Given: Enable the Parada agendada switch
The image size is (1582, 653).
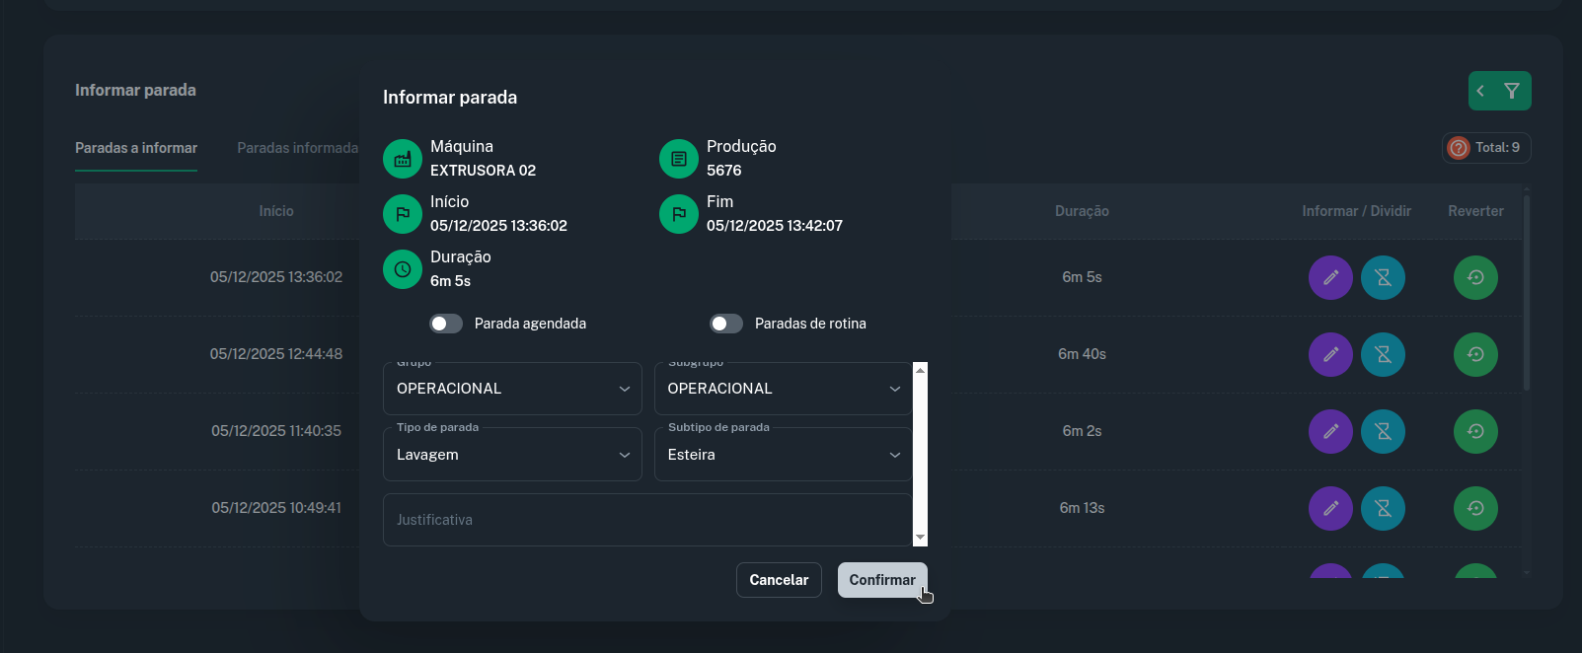Looking at the screenshot, I should (x=446, y=324).
